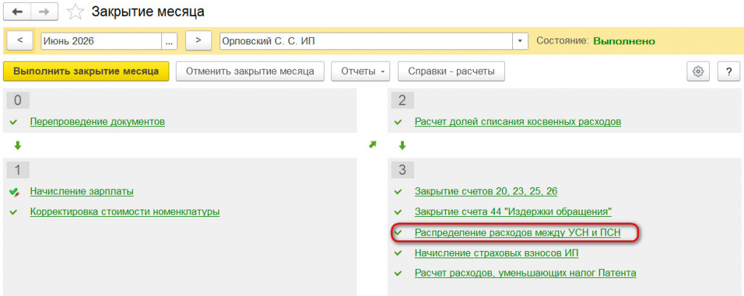Click checkmark beside Закрытие счета 44
744x296 pixels.
(398, 212)
